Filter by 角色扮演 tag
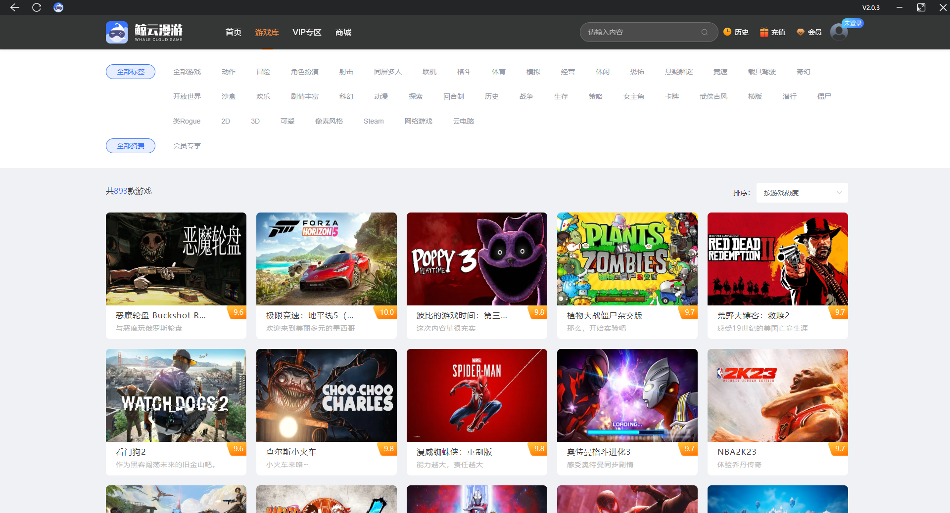Screen dimensions: 950x513 [x=305, y=72]
